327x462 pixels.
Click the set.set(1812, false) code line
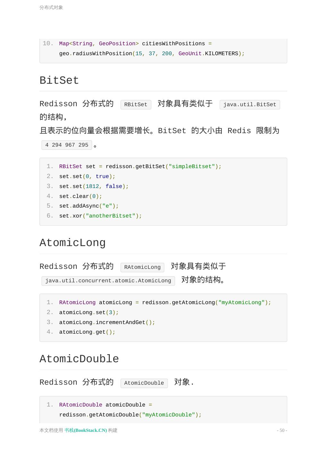94,186
